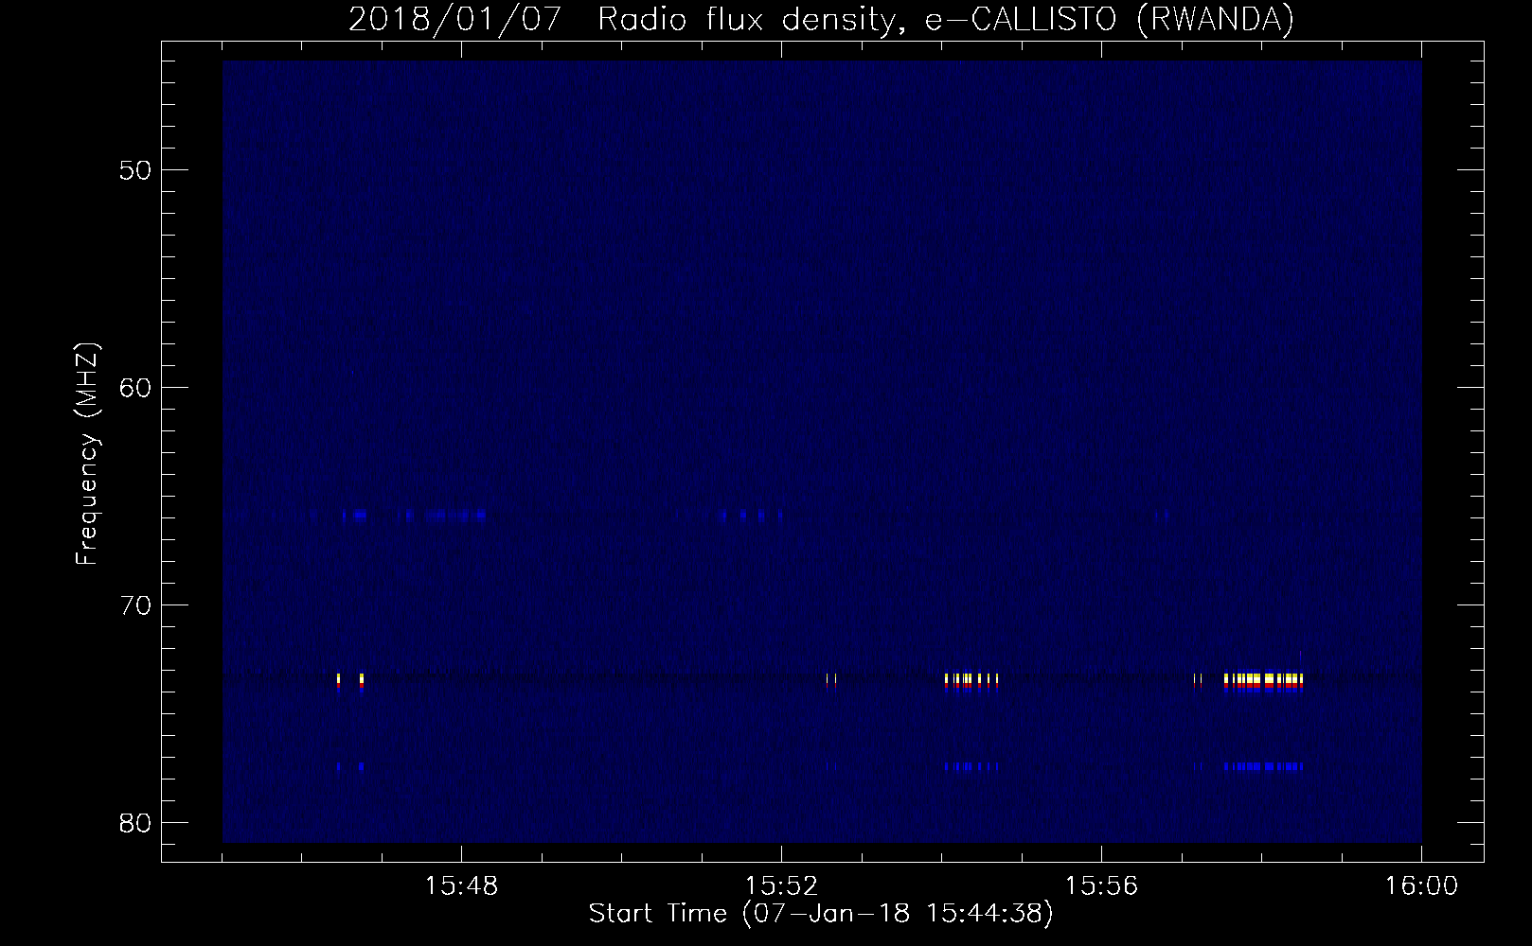Click the "Start Time (07-Jan-18 15:44:38)" label

click(821, 914)
